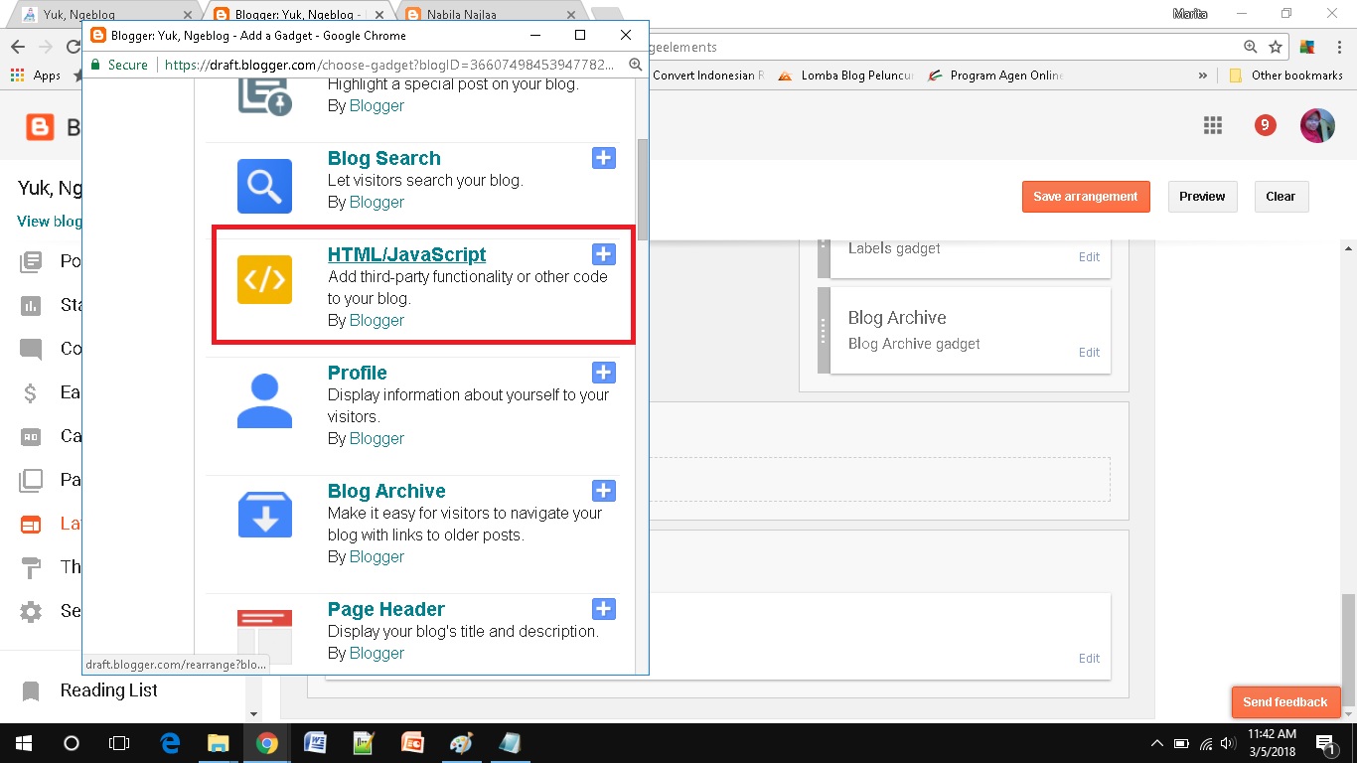The height and width of the screenshot is (763, 1357).
Task: Open the notifications badge showing 9
Action: [x=1265, y=125]
